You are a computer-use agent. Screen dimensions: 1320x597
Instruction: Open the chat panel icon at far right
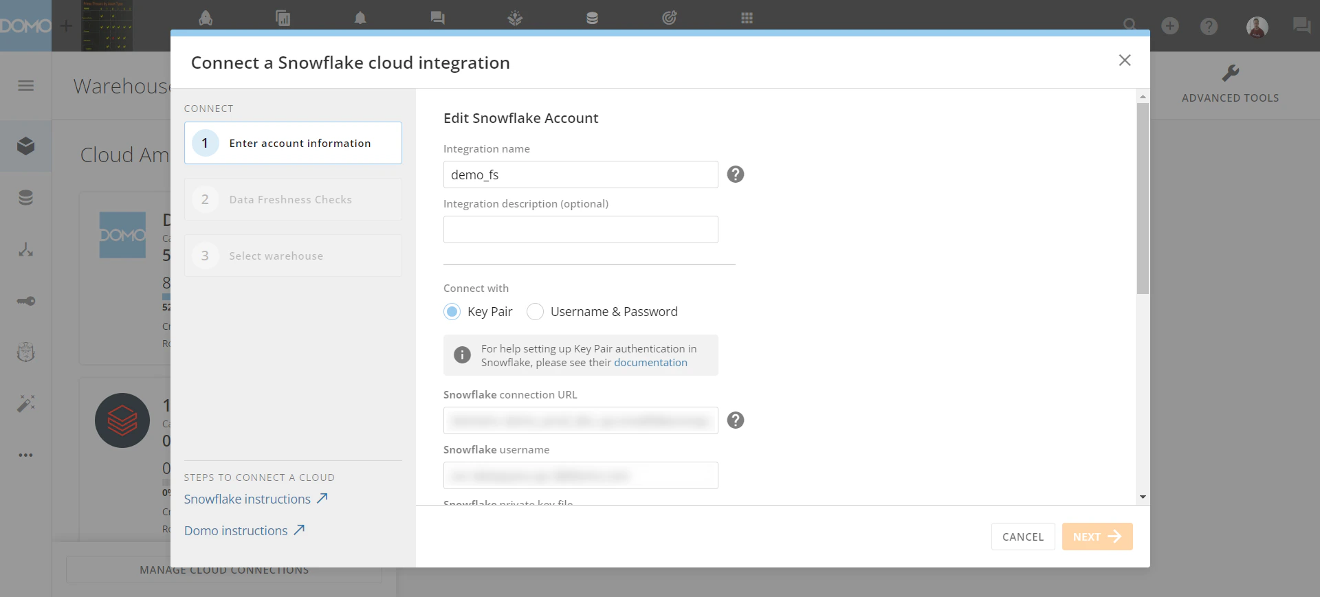[1301, 26]
